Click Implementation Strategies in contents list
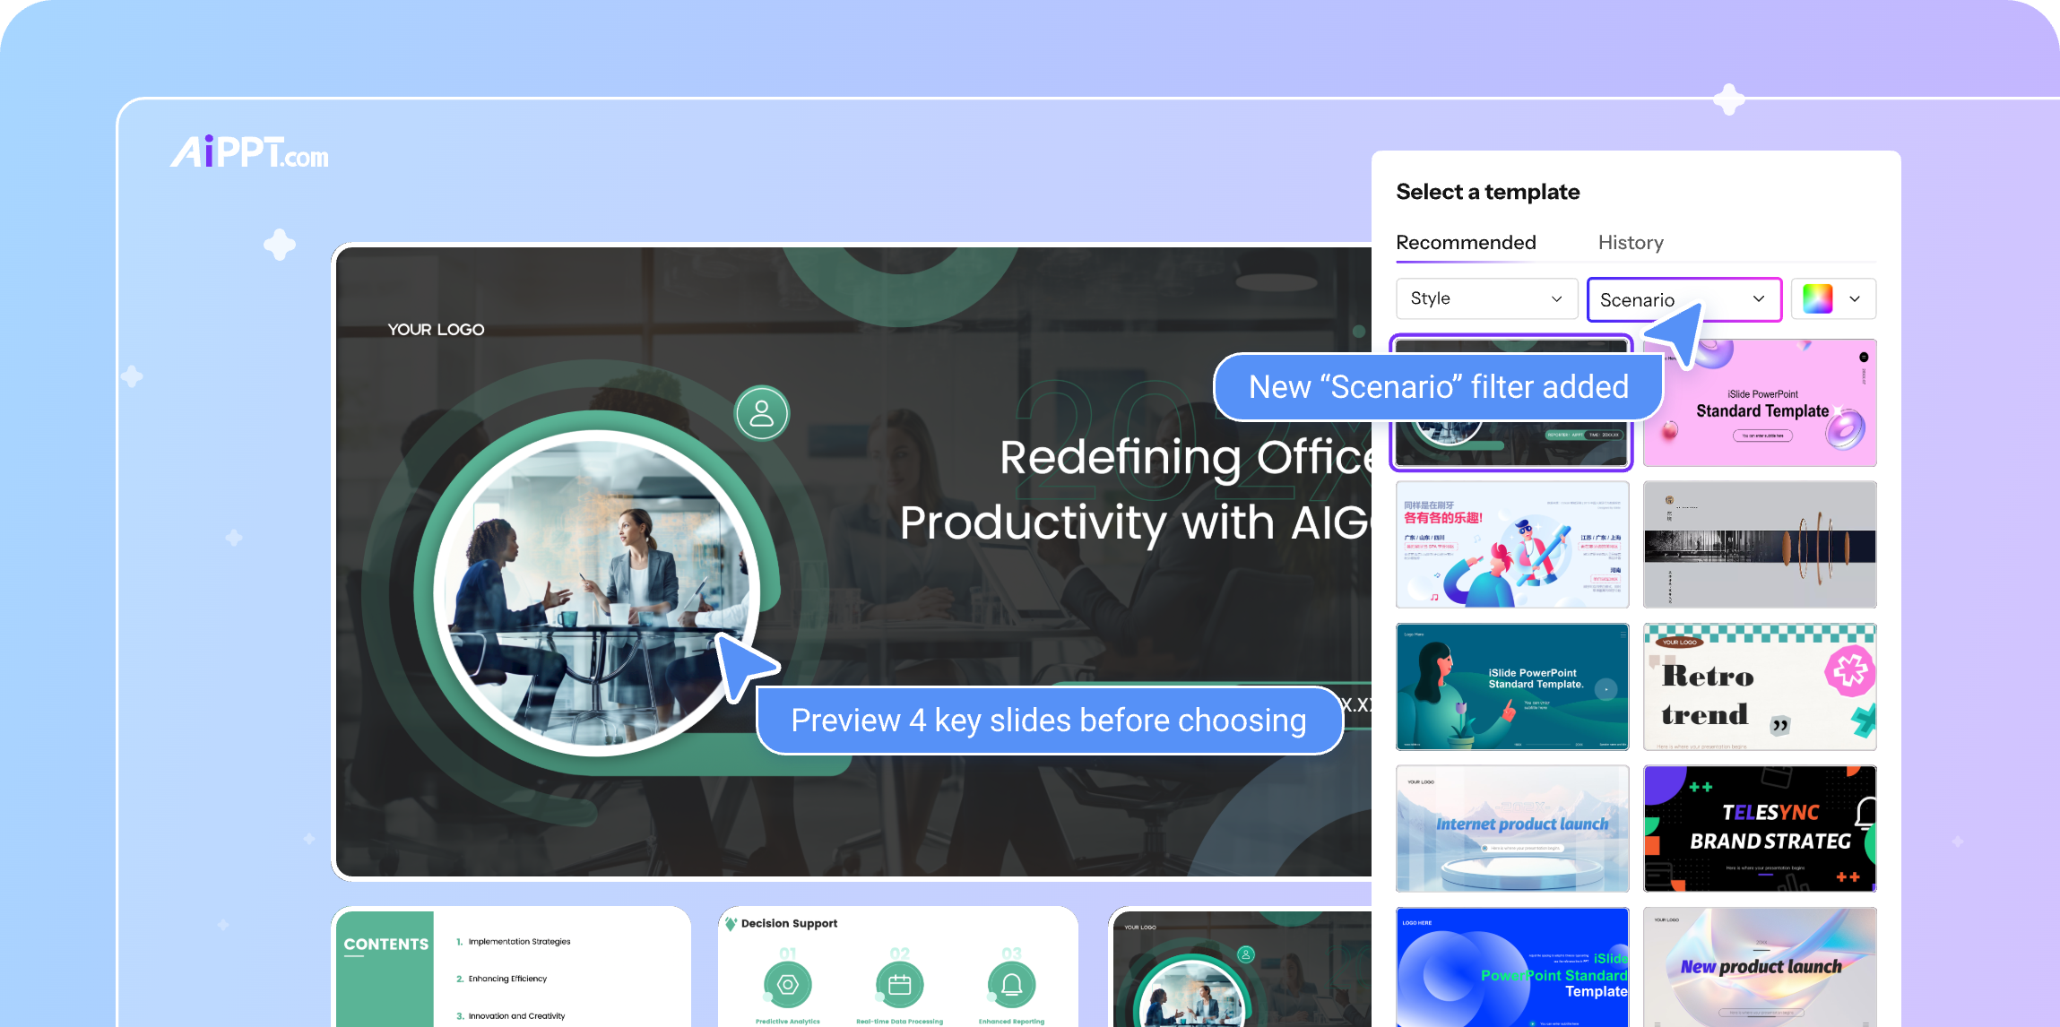The width and height of the screenshot is (2060, 1027). [519, 941]
